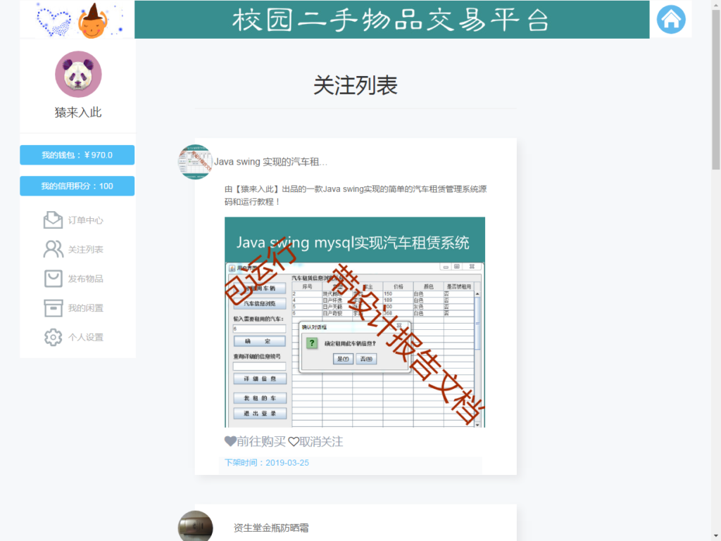
Task: Open the 关注列表 page heading tab
Action: tap(355, 85)
